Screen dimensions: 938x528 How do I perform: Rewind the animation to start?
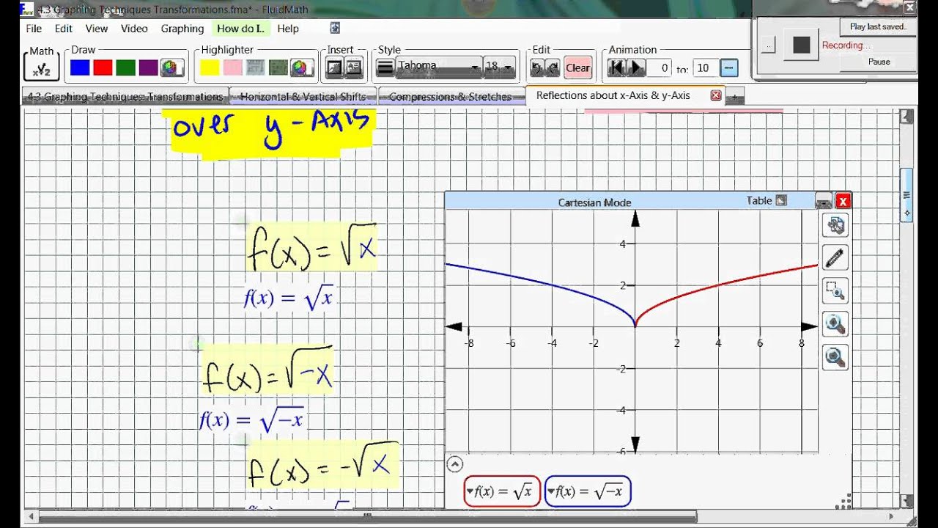pyautogui.click(x=617, y=68)
